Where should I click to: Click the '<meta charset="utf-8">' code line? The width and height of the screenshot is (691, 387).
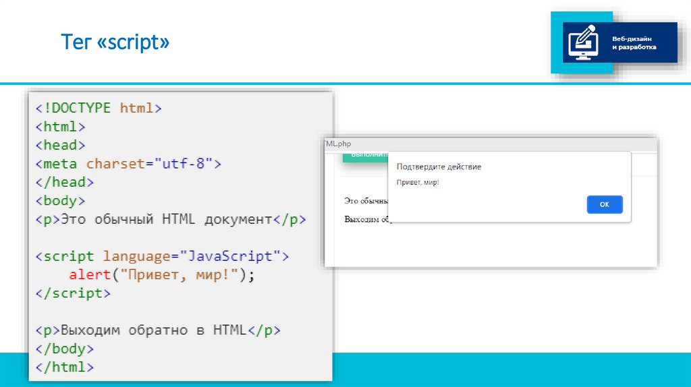click(x=128, y=164)
